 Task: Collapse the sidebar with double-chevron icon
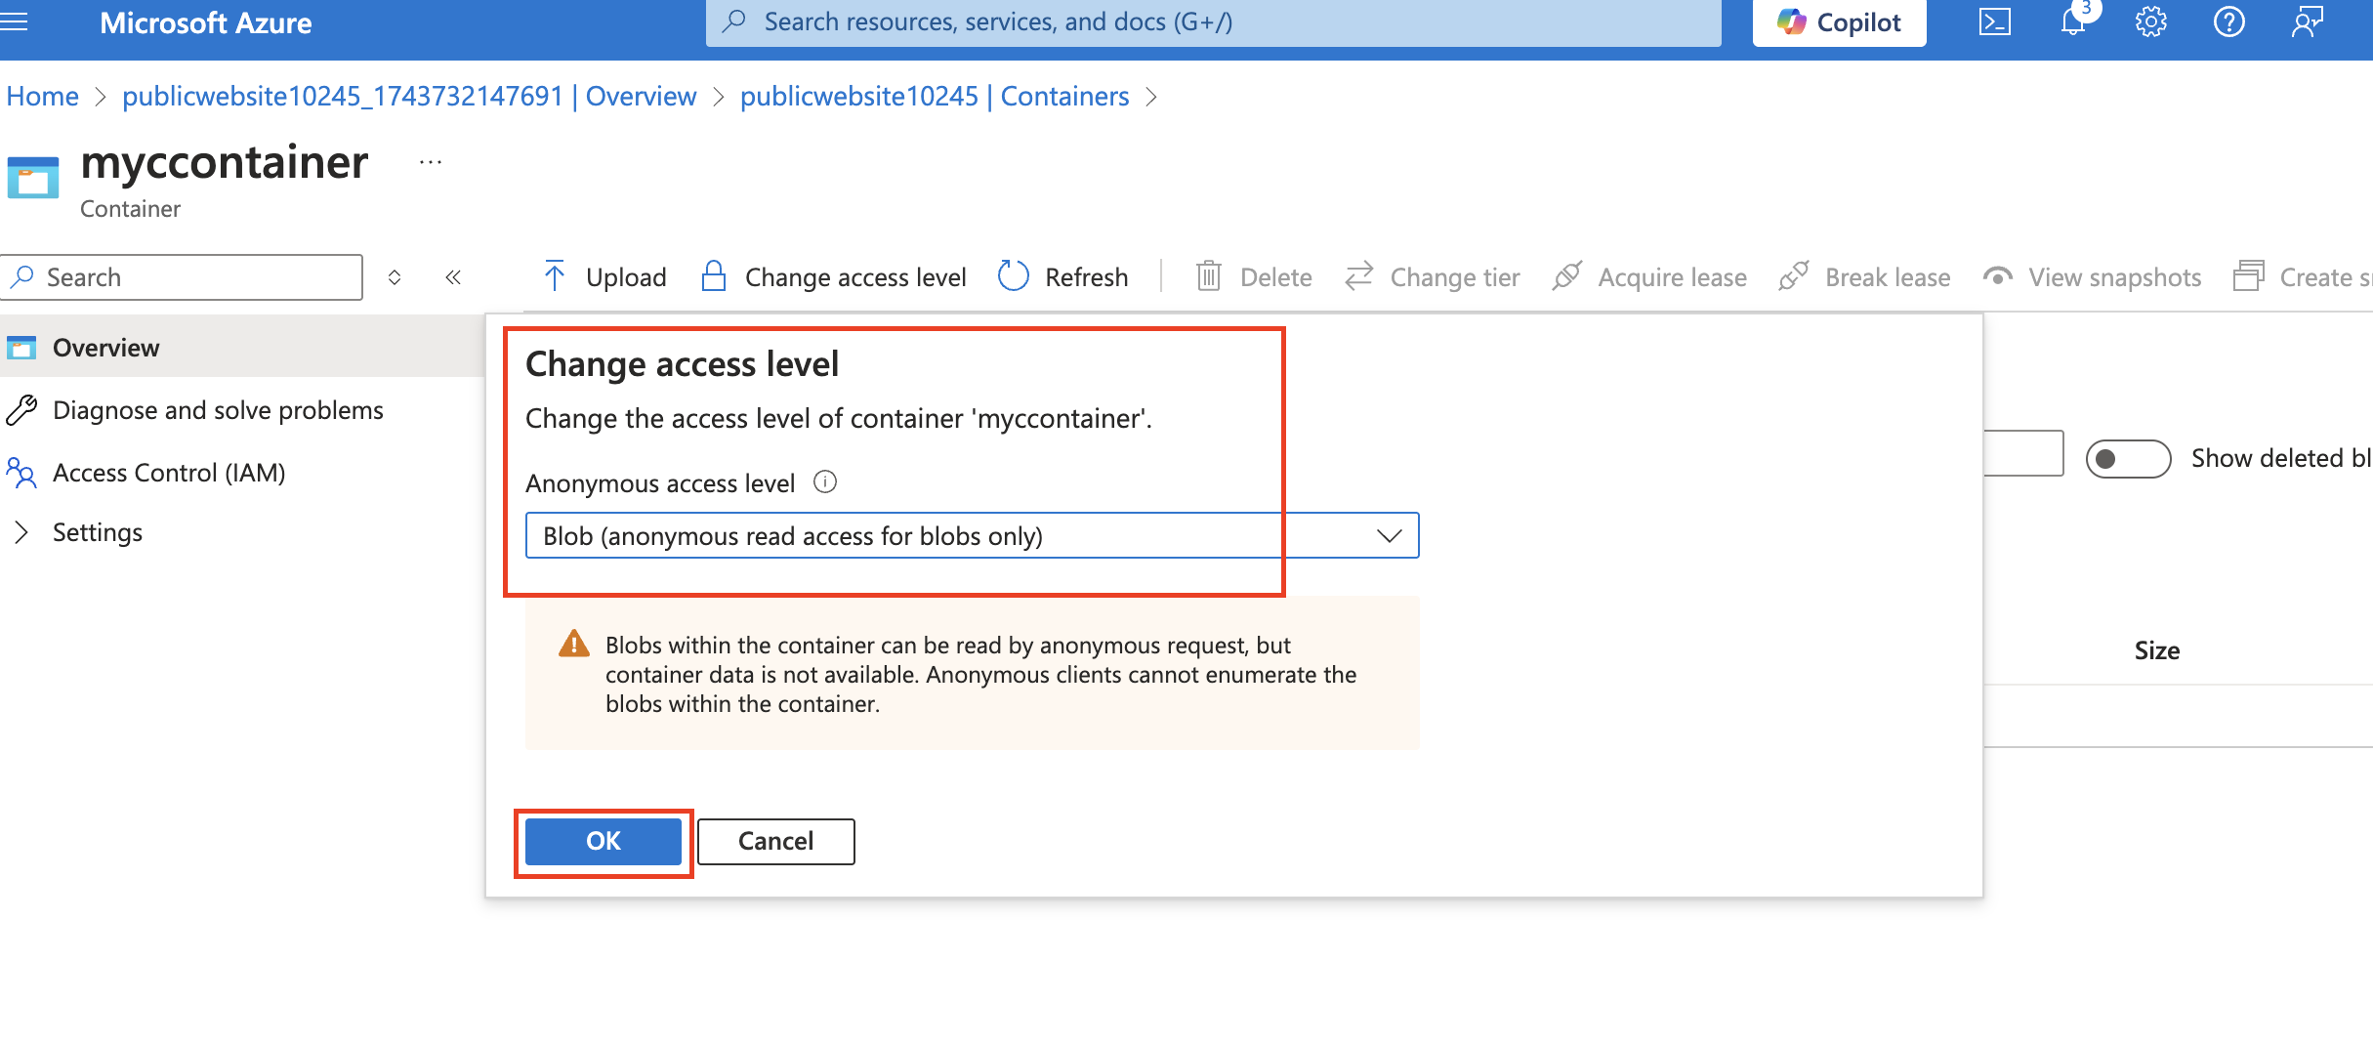pyautogui.click(x=453, y=277)
